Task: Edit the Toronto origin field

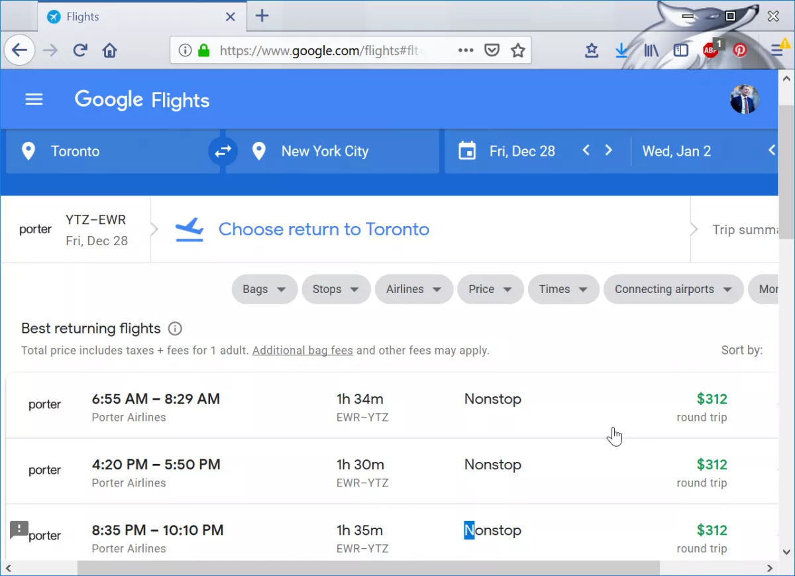Action: [x=113, y=151]
